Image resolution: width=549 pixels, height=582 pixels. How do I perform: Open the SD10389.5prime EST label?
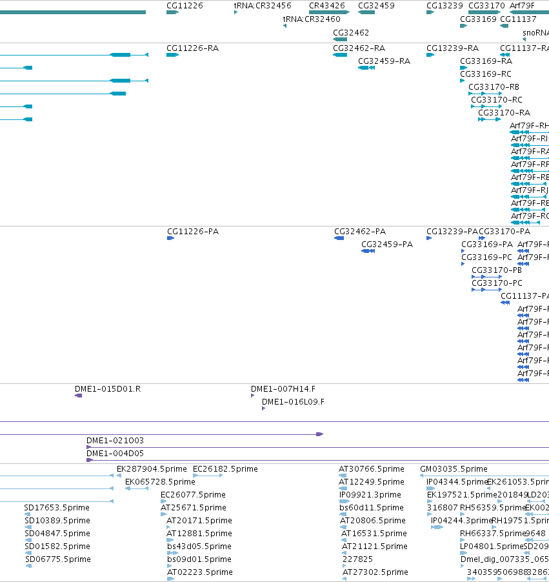pos(57,521)
